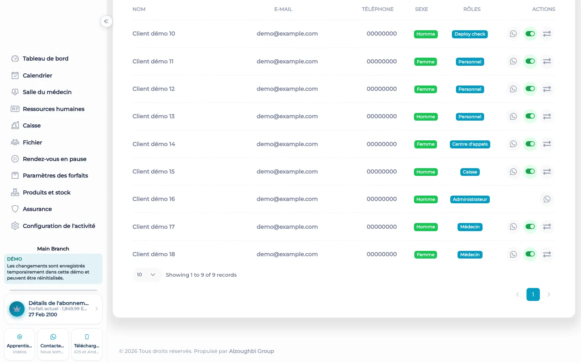This screenshot has width=581, height=363.
Task: Open Contactez-nous WhatsApp tile
Action: tap(53, 344)
